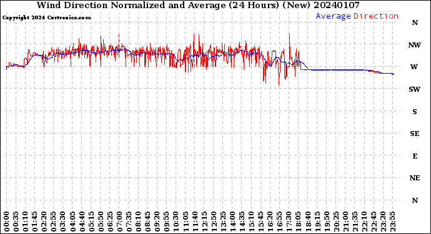Viewport: 431px width, 234px height.
Task: Click the 20:25 time axis label
Action: (336, 222)
